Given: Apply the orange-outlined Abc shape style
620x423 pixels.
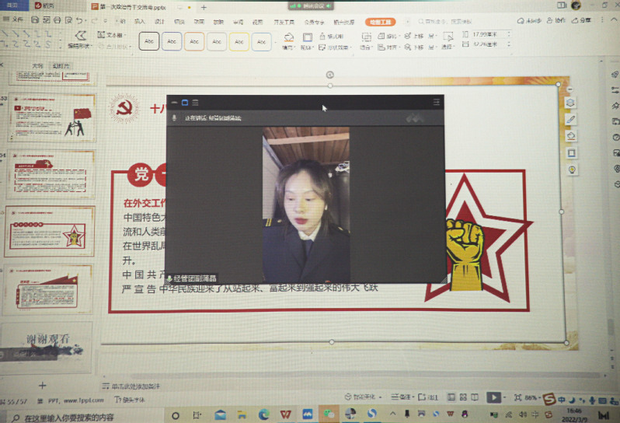Looking at the screenshot, I should coord(193,41).
